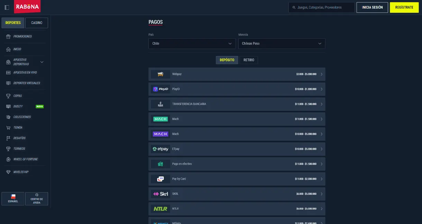Open Torneos link in sidebar
Image resolution: width=422 pixels, height=224 pixels.
[19, 149]
